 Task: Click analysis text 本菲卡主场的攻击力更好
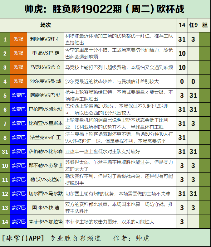coord(110,222)
